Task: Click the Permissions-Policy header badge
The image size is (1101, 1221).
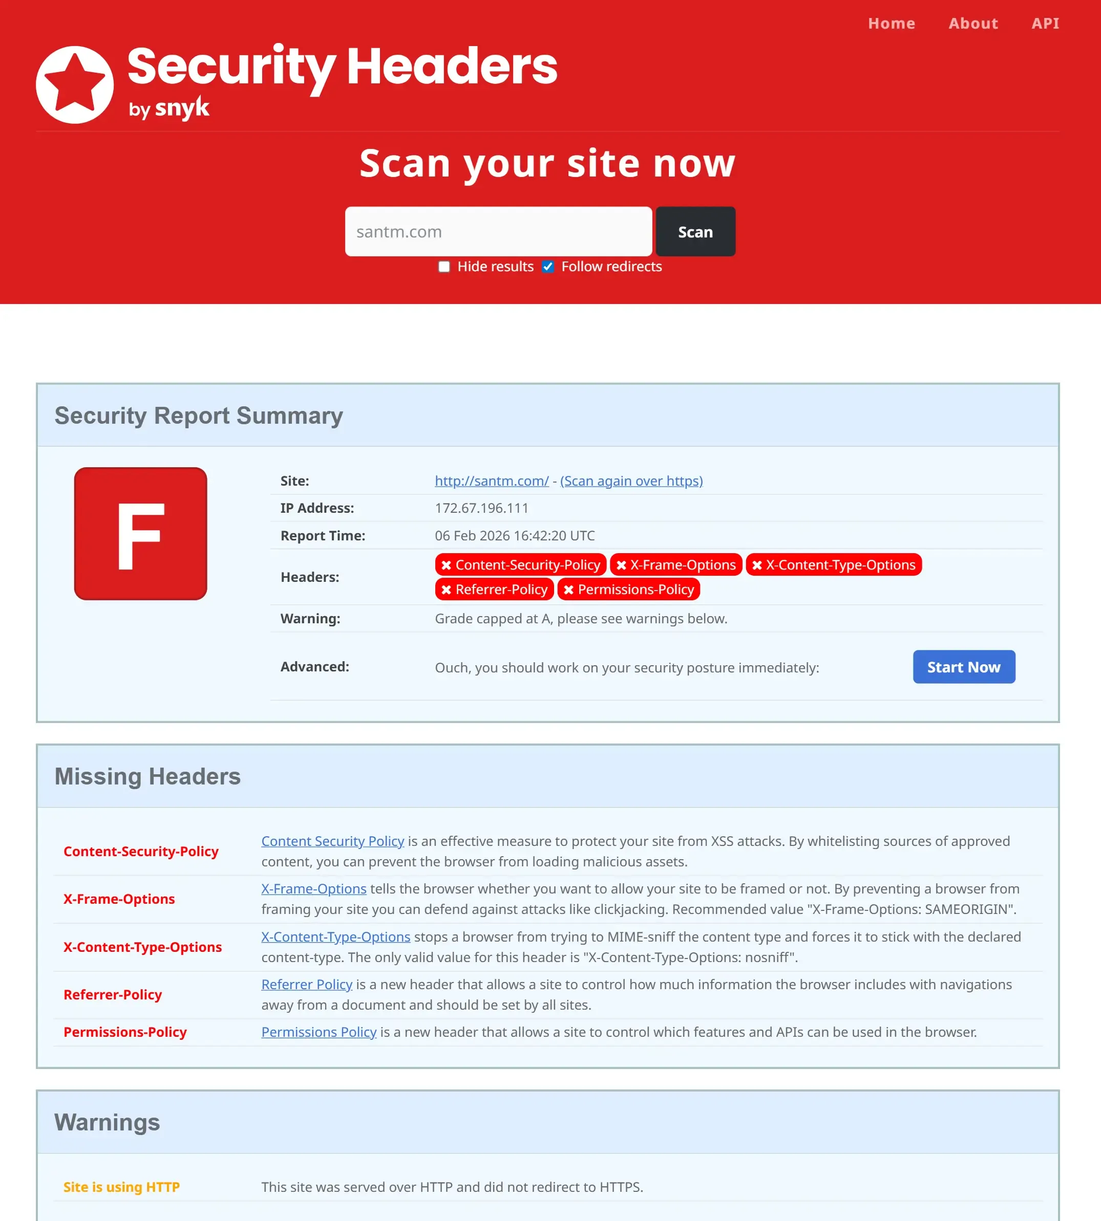Action: (x=628, y=590)
